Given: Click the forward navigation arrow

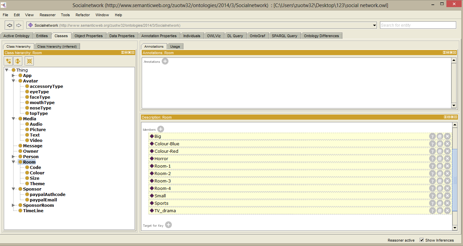Looking at the screenshot, I should pos(19,25).
